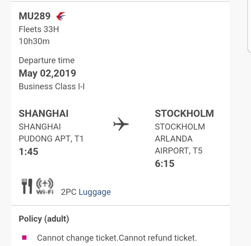
Task: Click the Cannot change ticket policy text
Action: 117,238
